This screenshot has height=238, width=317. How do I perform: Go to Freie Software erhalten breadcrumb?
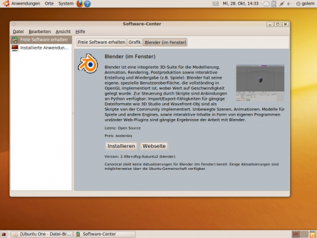pyautogui.click(x=102, y=42)
